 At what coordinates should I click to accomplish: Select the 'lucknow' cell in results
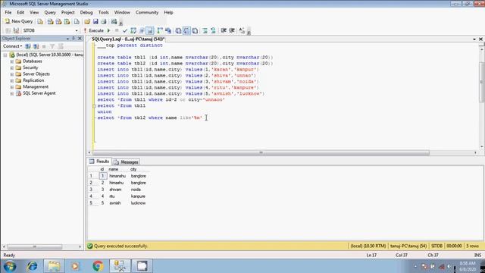(x=138, y=203)
